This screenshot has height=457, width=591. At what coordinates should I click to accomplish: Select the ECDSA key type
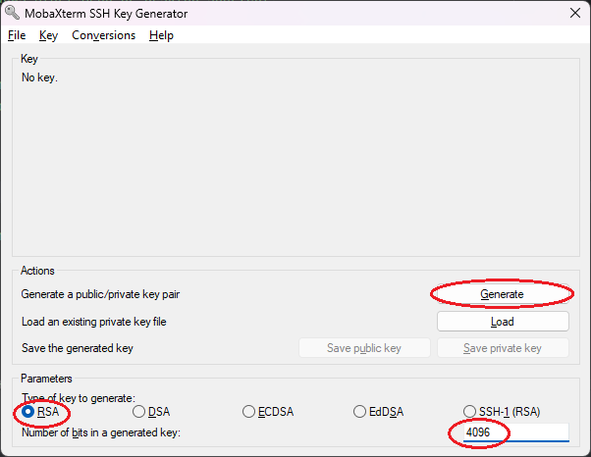click(268, 412)
